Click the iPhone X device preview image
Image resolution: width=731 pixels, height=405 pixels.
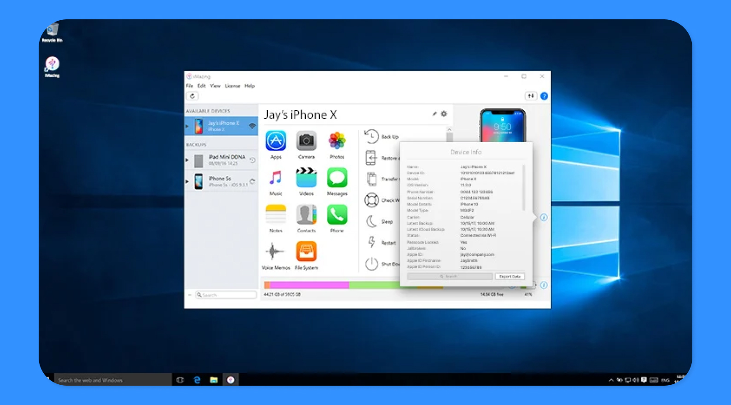(502, 125)
